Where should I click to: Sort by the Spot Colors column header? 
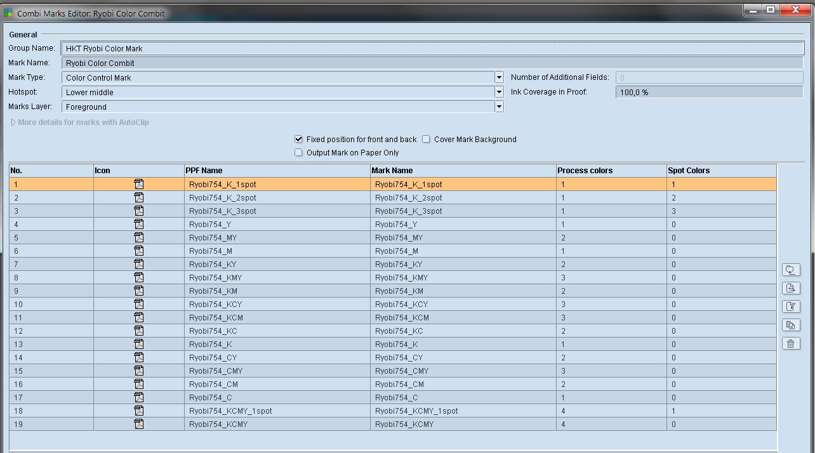coord(722,171)
